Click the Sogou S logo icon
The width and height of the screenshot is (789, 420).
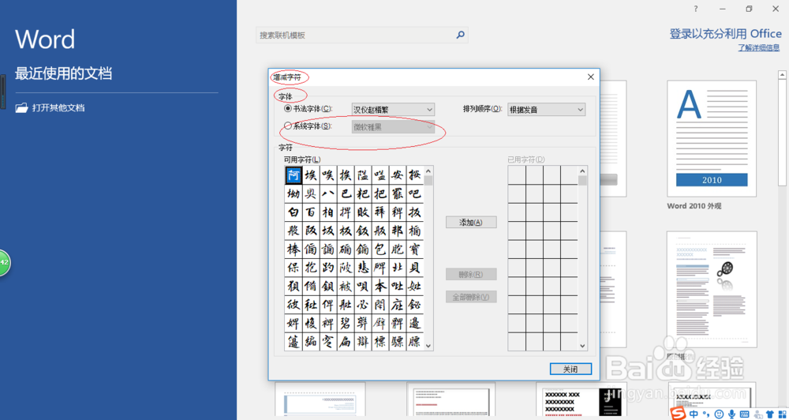pos(679,414)
